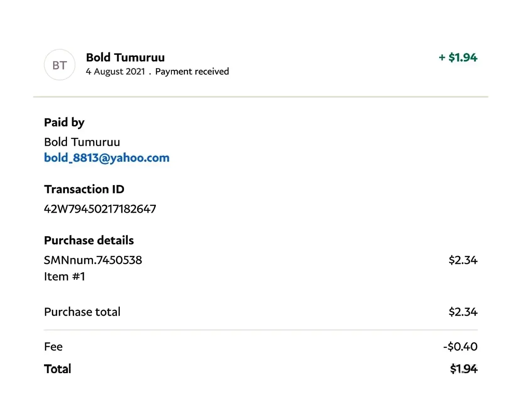Click the $2.34 price beside SMNnum.7450538
520x397 pixels.
point(463,260)
